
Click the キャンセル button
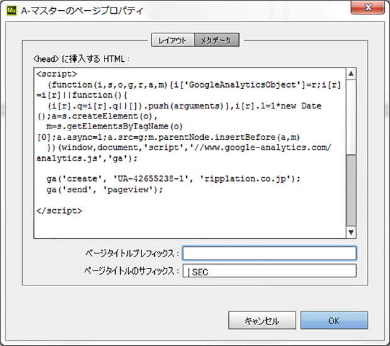tap(262, 320)
